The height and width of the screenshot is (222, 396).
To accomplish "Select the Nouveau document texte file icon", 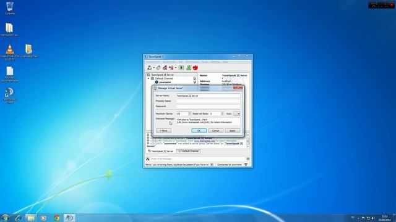I will point(10,74).
